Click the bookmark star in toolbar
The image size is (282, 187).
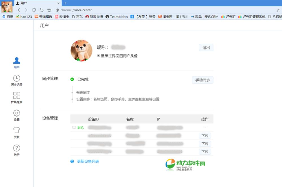[x=49, y=10]
